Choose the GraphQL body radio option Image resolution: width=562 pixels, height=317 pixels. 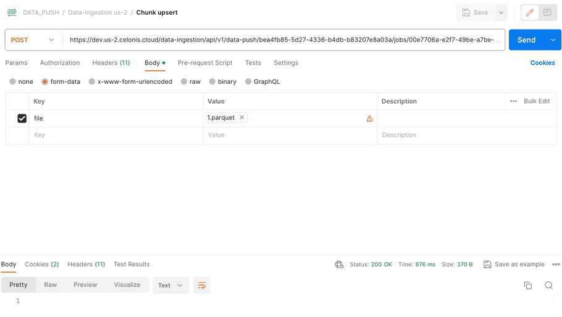click(248, 81)
